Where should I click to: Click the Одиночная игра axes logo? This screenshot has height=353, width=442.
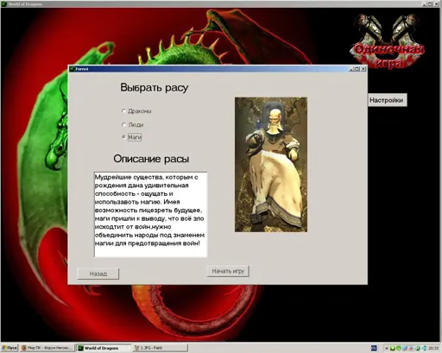[387, 41]
